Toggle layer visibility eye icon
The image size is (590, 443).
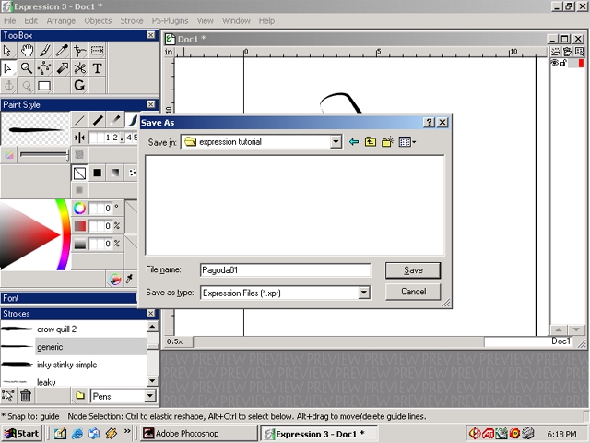555,63
